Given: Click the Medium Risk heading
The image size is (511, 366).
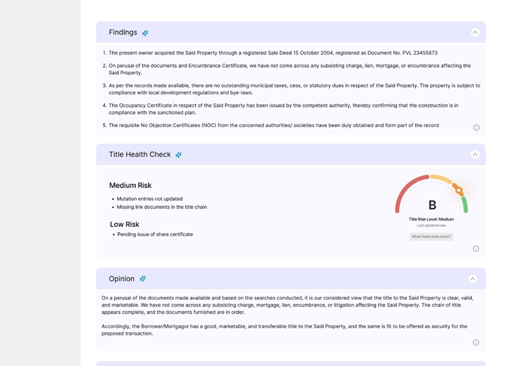Looking at the screenshot, I should click(x=130, y=185).
